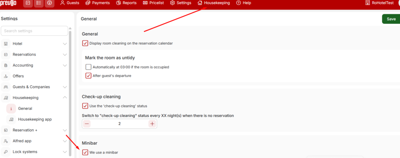Enable automatic untidy marking at 03:00
The width and height of the screenshot is (400, 158).
pos(88,67)
